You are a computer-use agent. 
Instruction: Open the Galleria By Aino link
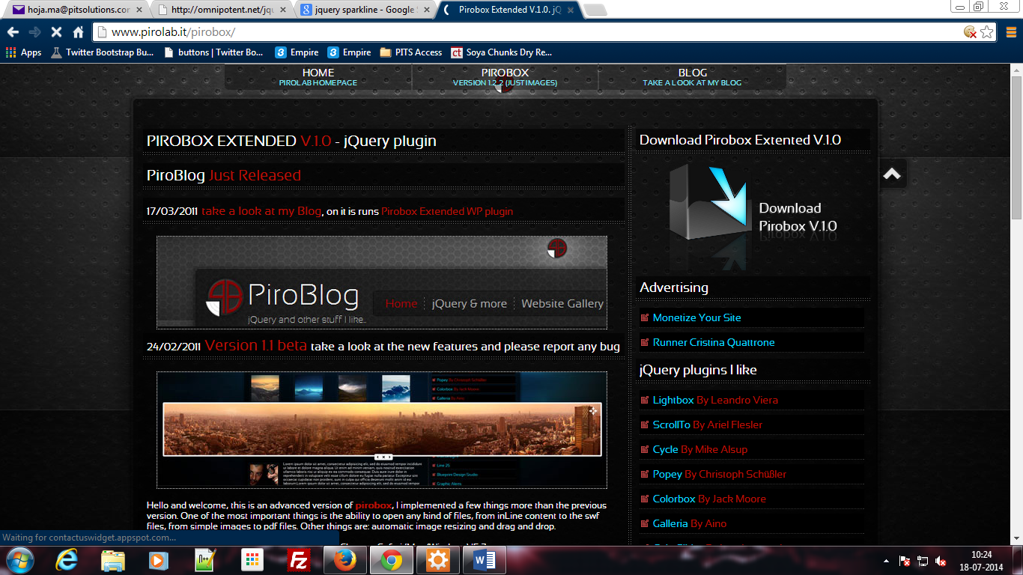tap(690, 523)
